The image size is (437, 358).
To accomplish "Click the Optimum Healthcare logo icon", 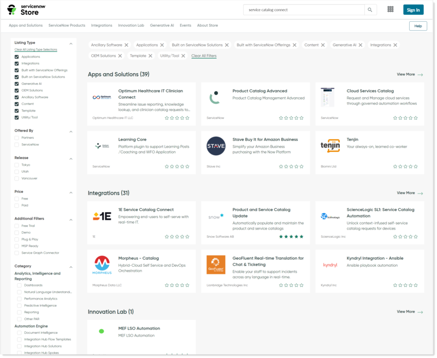I will click(102, 98).
